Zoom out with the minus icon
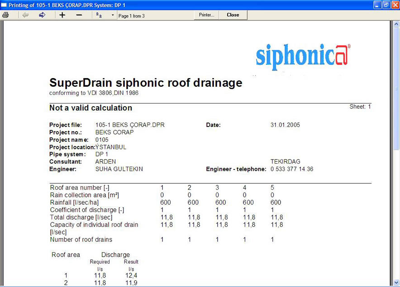400x287 pixels. [x=79, y=15]
